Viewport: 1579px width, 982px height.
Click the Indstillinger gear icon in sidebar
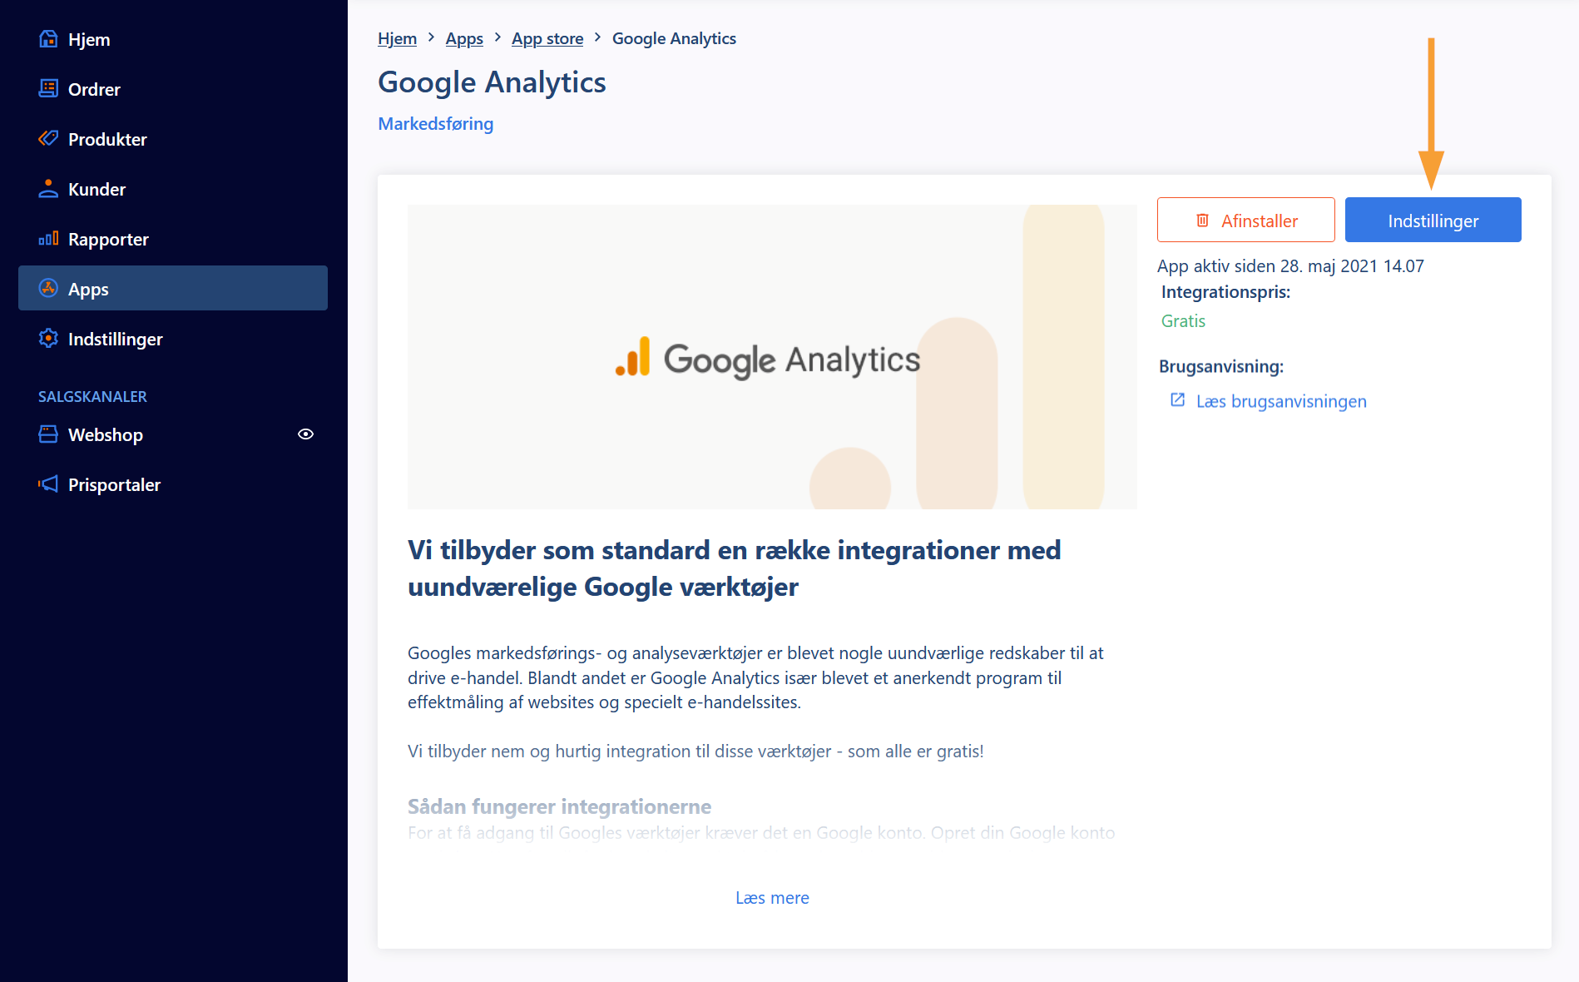[48, 339]
